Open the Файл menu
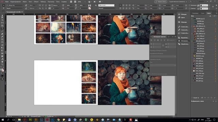218x122 pixels. (7, 2)
